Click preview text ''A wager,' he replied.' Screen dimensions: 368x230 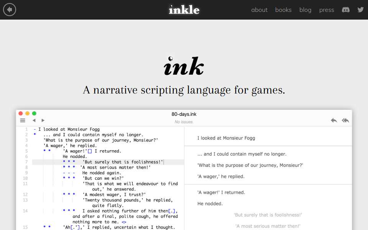221,176
